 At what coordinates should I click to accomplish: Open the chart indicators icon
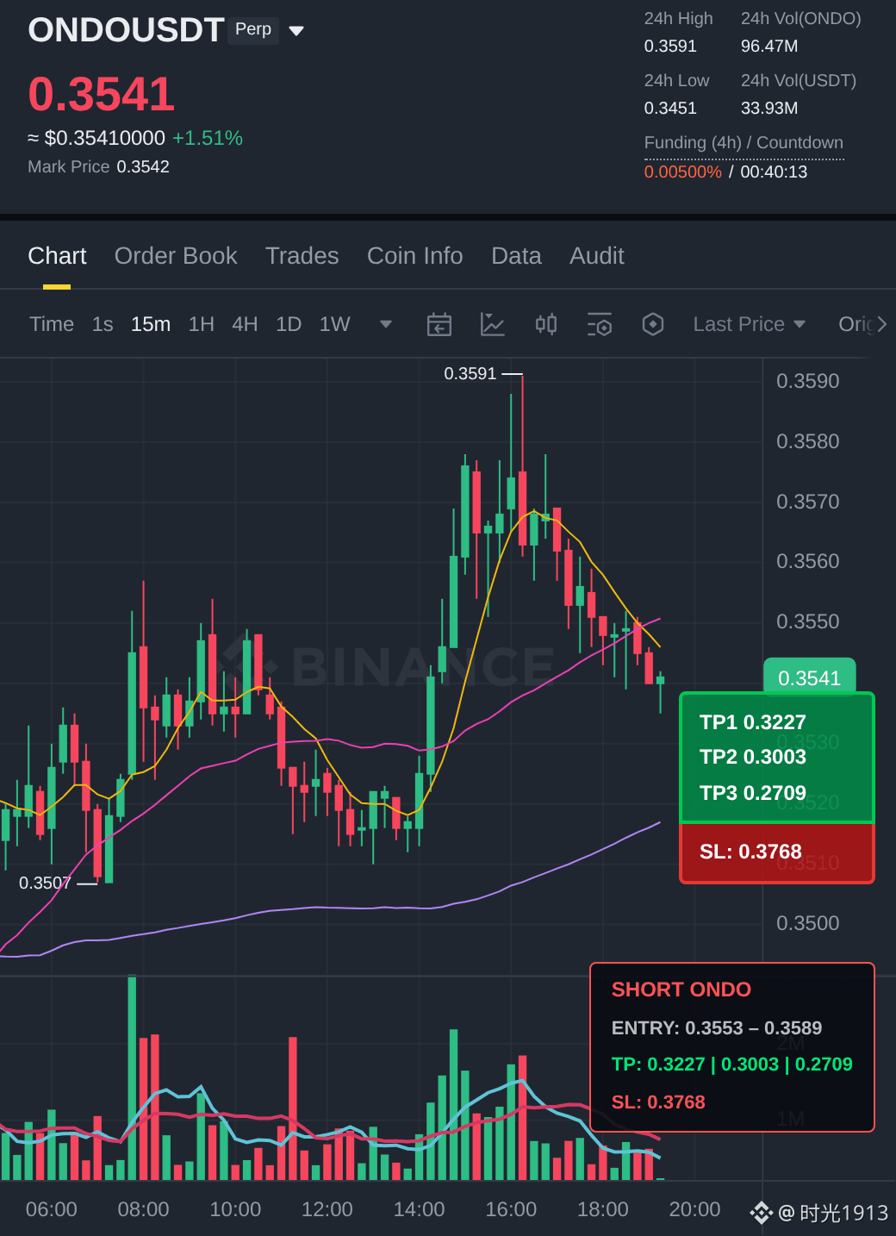pyautogui.click(x=493, y=324)
